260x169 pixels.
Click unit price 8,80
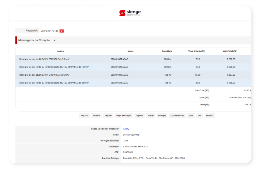coord(198,83)
